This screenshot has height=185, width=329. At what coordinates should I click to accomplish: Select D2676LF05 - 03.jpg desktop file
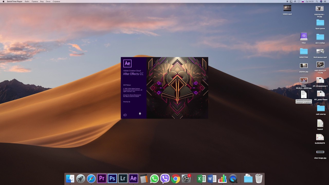pyautogui.click(x=319, y=8)
